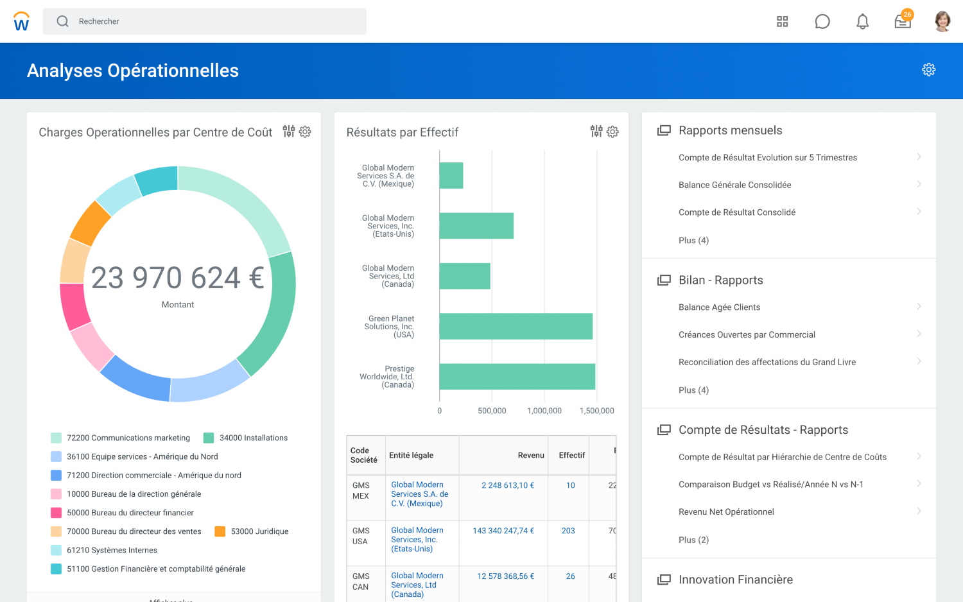Click the Innovation Financière section icon
Viewport: 963px width, 602px height.
click(x=664, y=580)
